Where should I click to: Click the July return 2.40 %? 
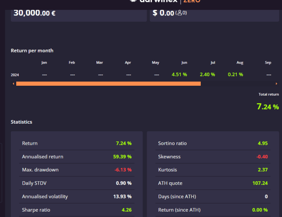click(208, 74)
